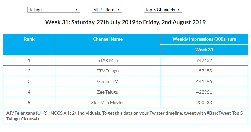The image size is (251, 132).
Task: Click the Rank column header
Action: [29, 45]
